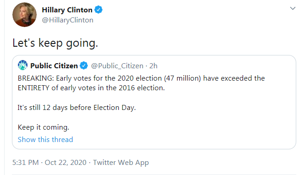Open Hillary Clinton's profile picture
This screenshot has height=175, width=299.
pyautogui.click(x=24, y=15)
